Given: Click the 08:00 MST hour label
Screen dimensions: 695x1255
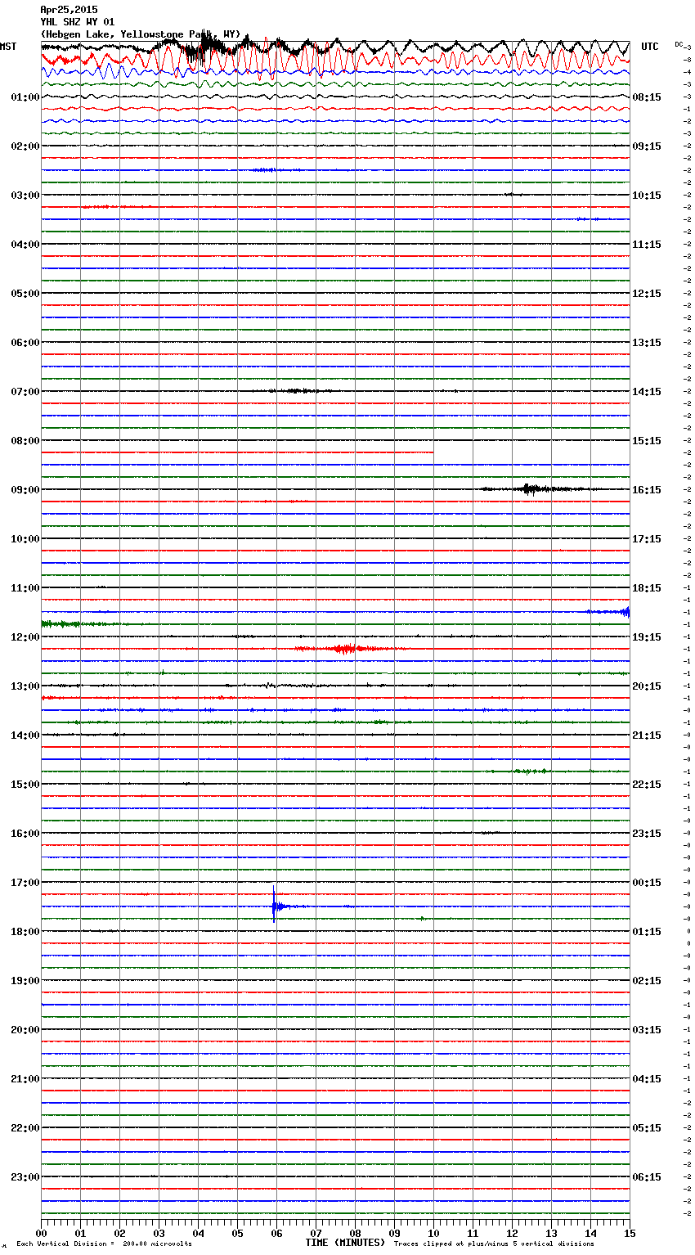Looking at the screenshot, I should (25, 441).
